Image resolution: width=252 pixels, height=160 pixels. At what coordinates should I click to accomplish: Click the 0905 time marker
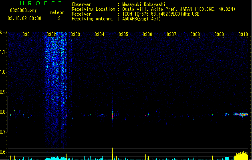coord(123,34)
